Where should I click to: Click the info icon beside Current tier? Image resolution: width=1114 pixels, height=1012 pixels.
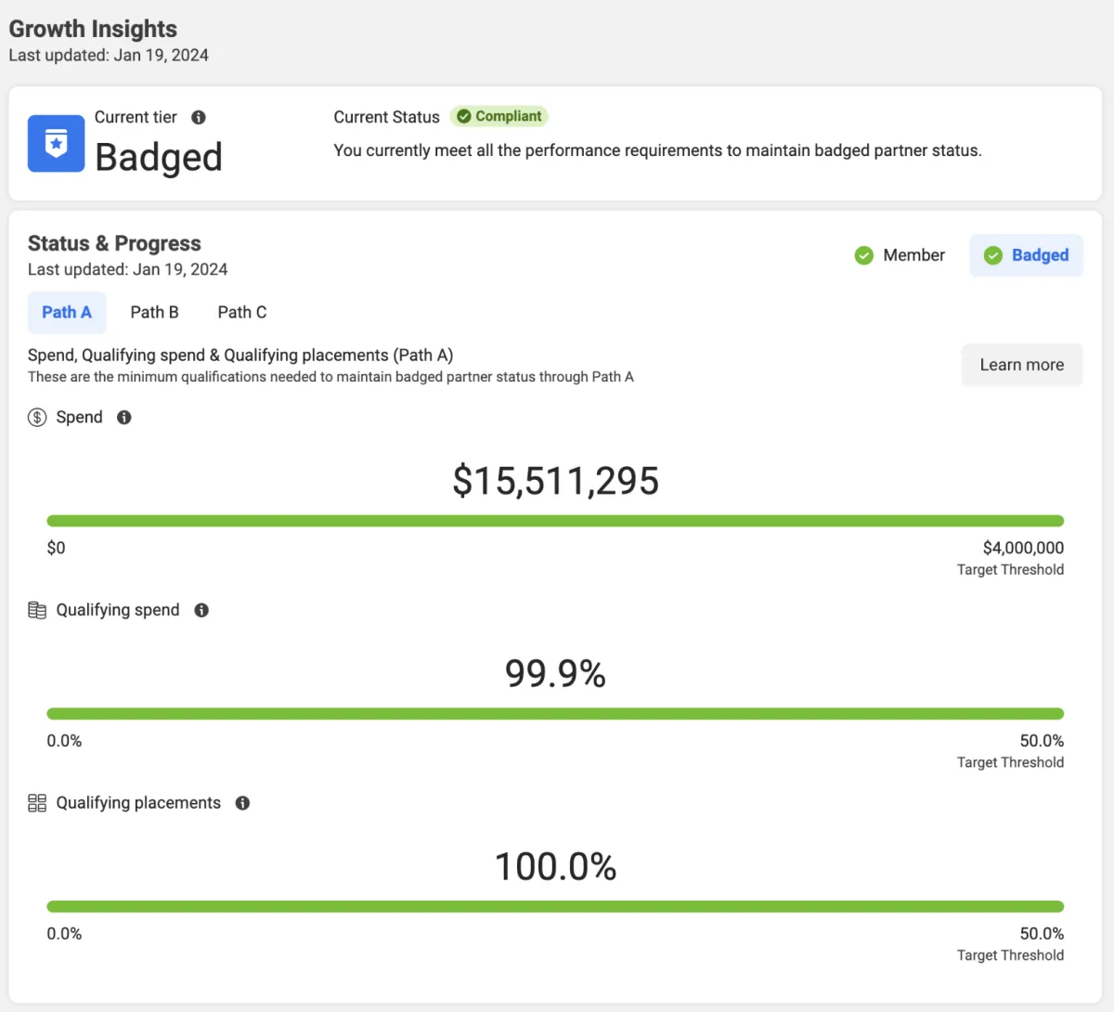click(x=199, y=117)
